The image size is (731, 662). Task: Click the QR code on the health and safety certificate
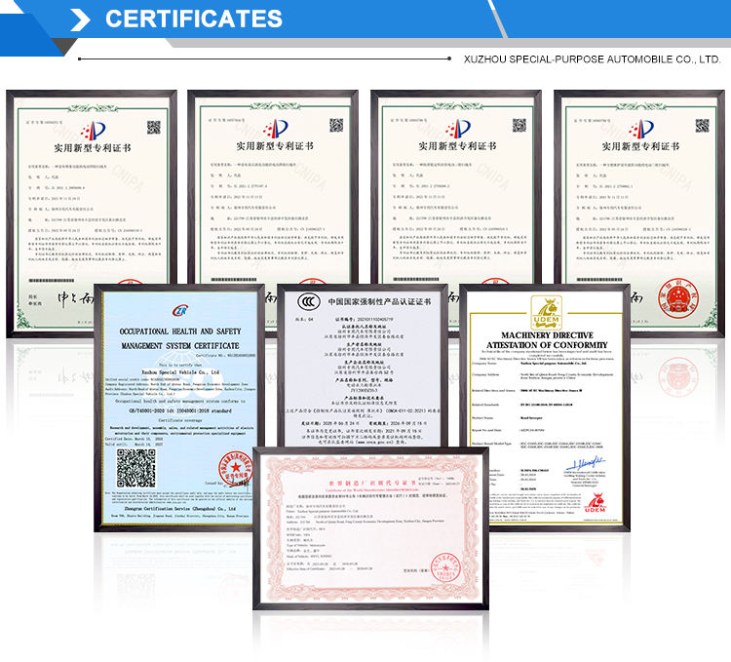[136, 469]
